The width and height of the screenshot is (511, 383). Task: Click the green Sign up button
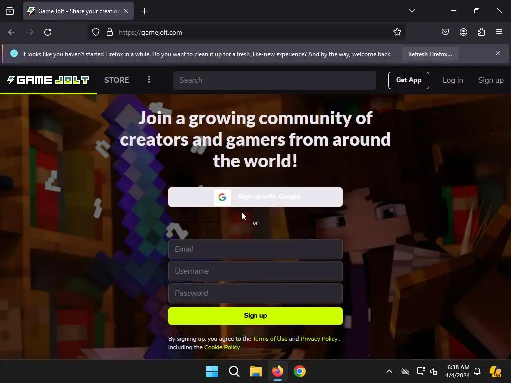pos(255,316)
